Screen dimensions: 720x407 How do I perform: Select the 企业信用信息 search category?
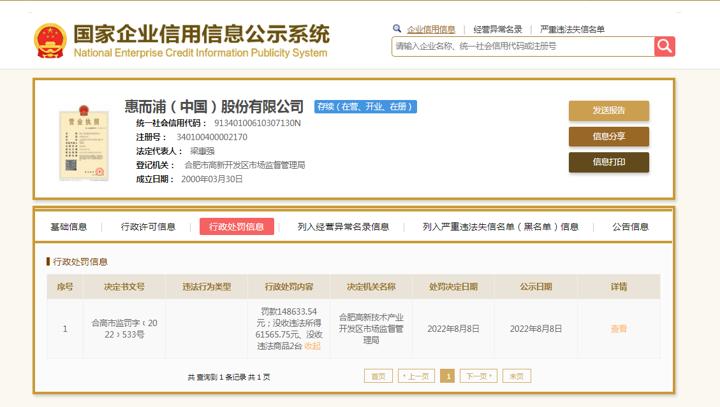tap(431, 29)
